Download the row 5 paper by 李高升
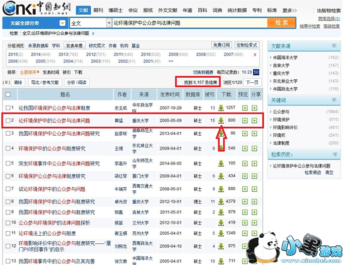Image resolution: width=343 pixels, height=265 pixels. (221, 164)
